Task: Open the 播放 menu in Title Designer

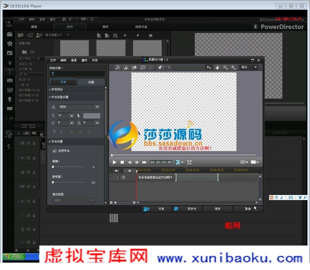Action: [x=85, y=60]
